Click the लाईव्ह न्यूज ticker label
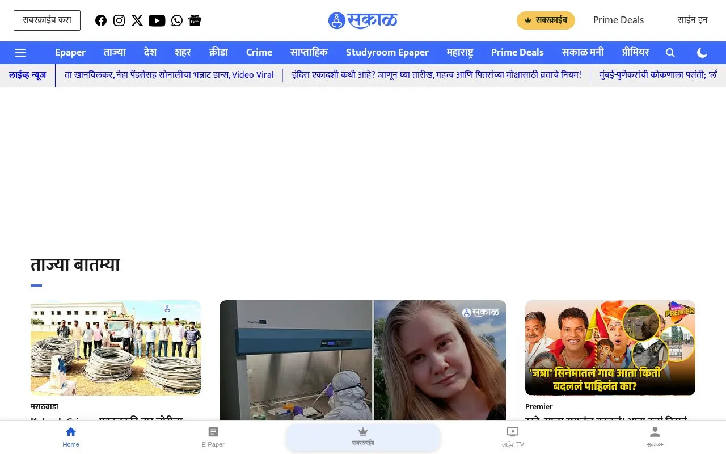 27,75
